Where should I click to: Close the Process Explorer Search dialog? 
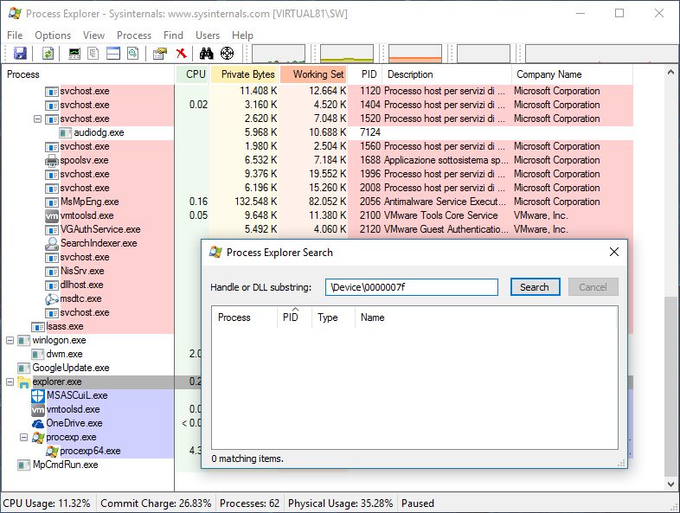pyautogui.click(x=614, y=253)
